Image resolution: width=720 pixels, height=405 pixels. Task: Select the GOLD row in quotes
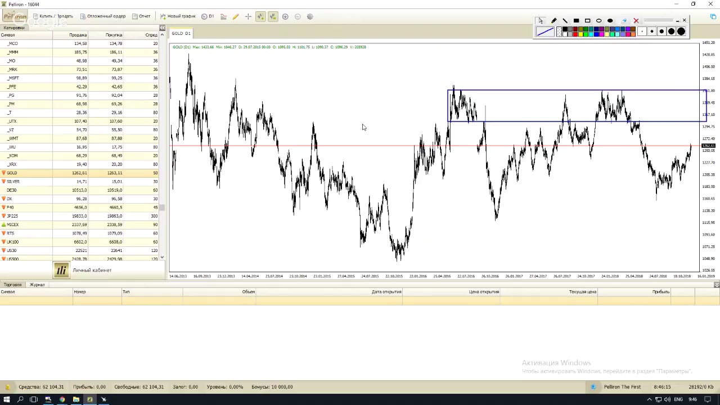point(79,173)
